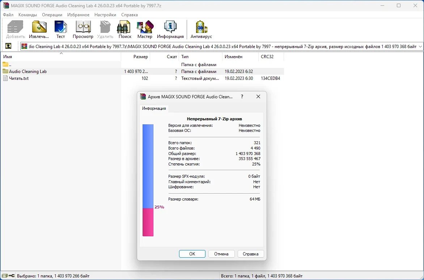Image resolution: width=424 pixels, height=280 pixels.
Task: Click the status text 'Выбрано: 1 папка, 1 403 970 266 байт'
Action: click(53, 276)
